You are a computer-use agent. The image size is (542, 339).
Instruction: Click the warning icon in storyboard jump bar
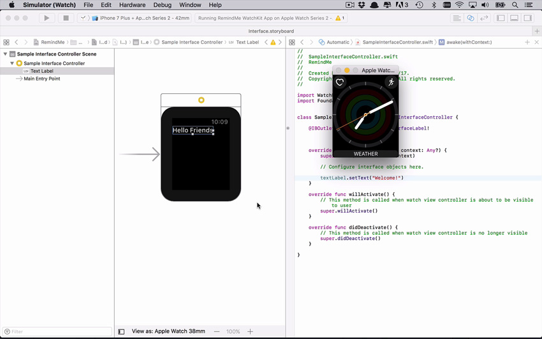273,42
